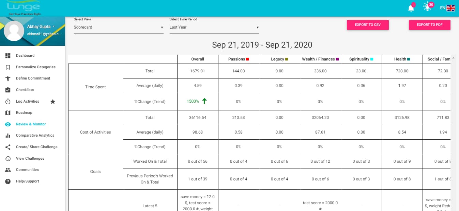The image size is (459, 211).
Task: Click Export to PDF button
Action: [430, 25]
